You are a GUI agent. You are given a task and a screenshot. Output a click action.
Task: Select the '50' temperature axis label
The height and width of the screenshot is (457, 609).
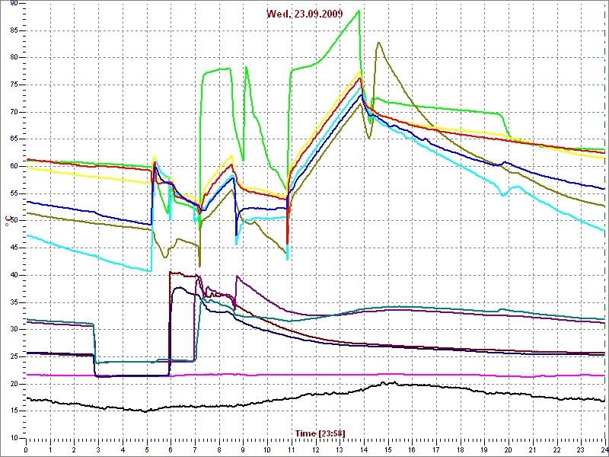click(14, 221)
